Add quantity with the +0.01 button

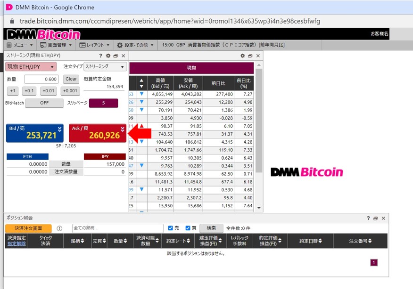49,91
